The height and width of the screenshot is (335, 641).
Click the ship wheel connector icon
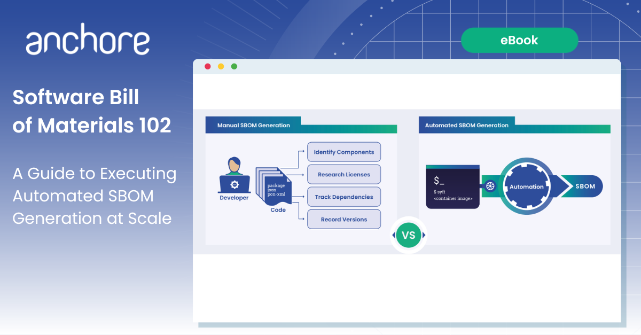[x=490, y=186]
